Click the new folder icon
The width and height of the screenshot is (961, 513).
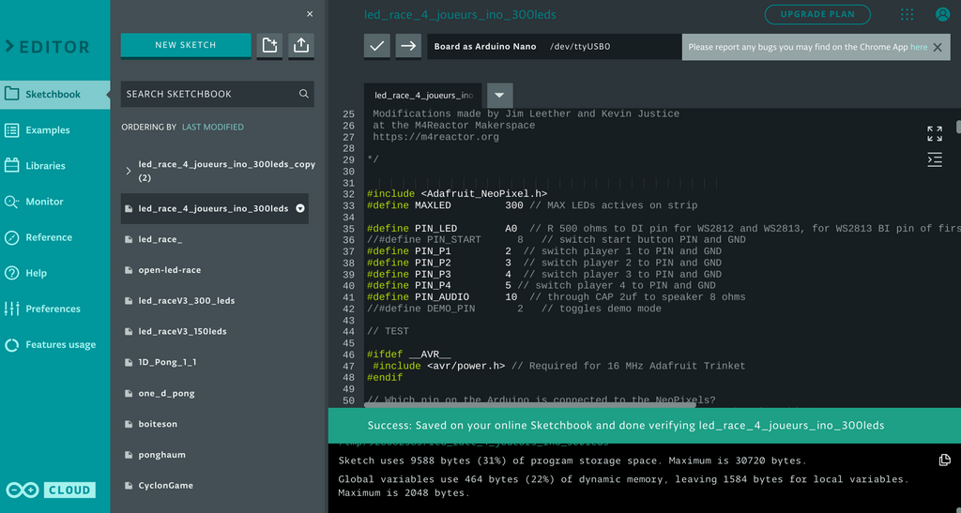[270, 45]
